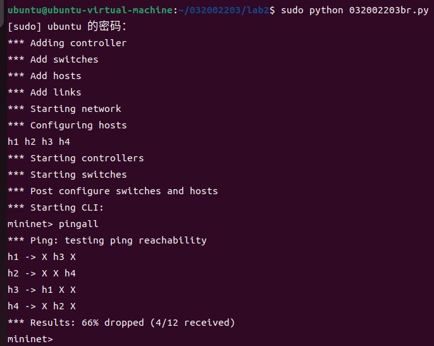This screenshot has width=434, height=346.
Task: Click the "Add links" output line
Action: click(44, 92)
